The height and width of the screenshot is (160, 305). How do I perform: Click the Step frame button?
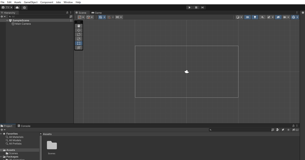point(203,7)
